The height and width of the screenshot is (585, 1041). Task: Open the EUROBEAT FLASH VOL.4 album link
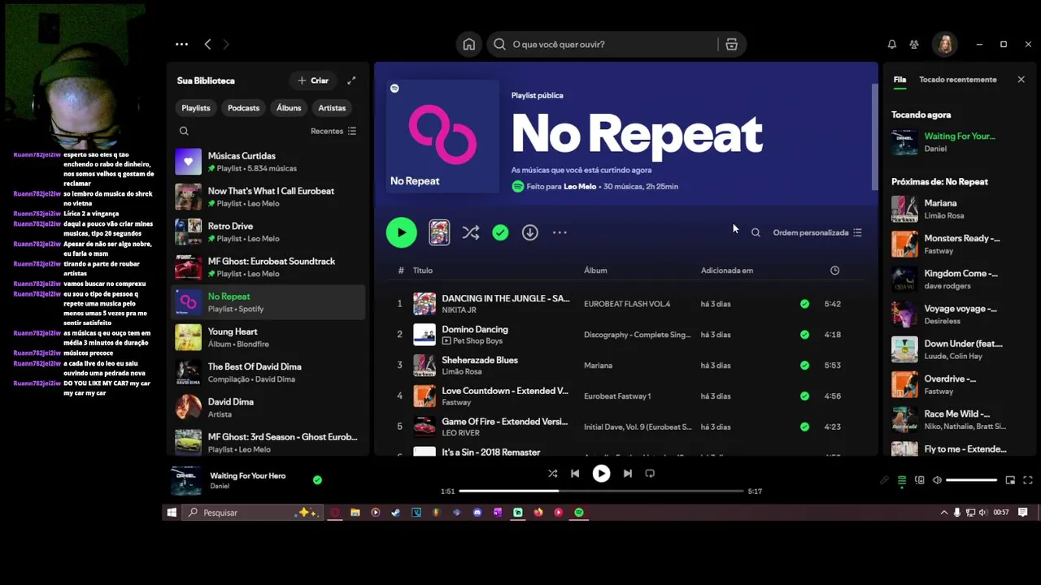(x=627, y=304)
